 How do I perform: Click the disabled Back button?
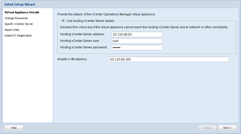pyautogui.click(x=207, y=128)
